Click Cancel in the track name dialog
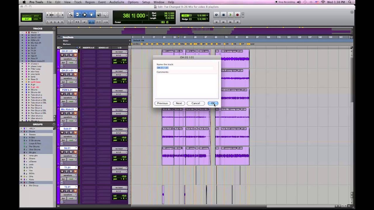The width and height of the screenshot is (374, 210). click(x=196, y=103)
